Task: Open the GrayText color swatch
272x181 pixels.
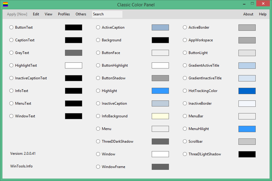Action: [x=73, y=53]
